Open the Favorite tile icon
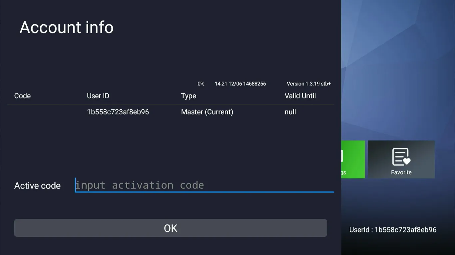The width and height of the screenshot is (455, 255). 401,157
